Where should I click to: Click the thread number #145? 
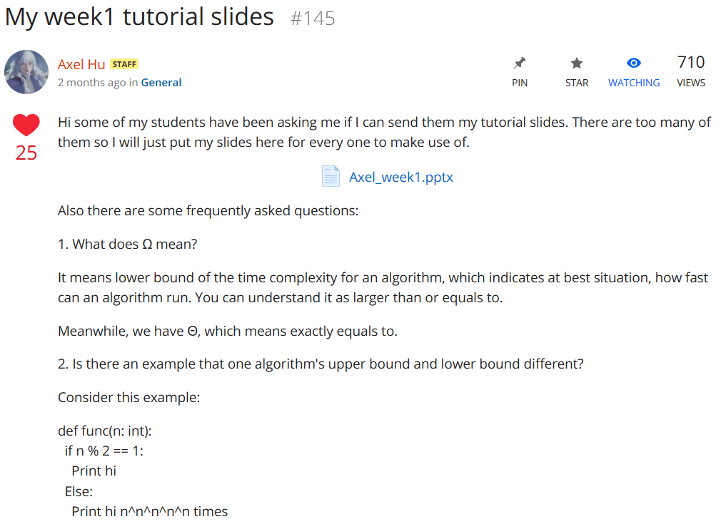(x=313, y=19)
